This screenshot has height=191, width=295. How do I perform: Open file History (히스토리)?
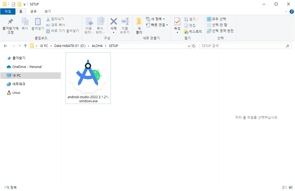[193, 31]
